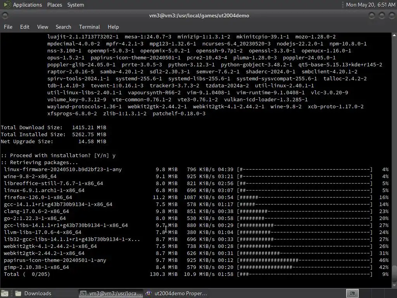Click the terminal scrollbar up arrow
This screenshot has height=298, width=397.
(x=394, y=35)
